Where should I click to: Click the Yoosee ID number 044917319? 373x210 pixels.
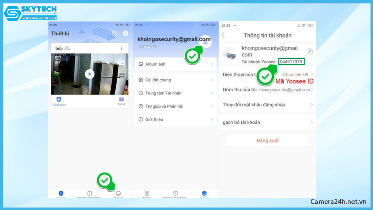(291, 62)
